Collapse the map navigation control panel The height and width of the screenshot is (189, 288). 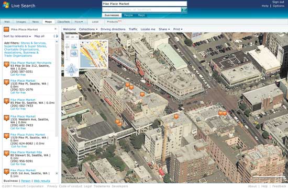[77, 37]
